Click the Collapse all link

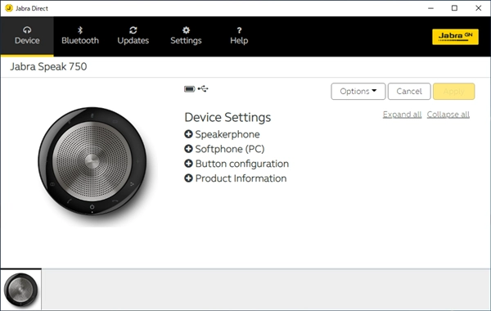click(448, 115)
